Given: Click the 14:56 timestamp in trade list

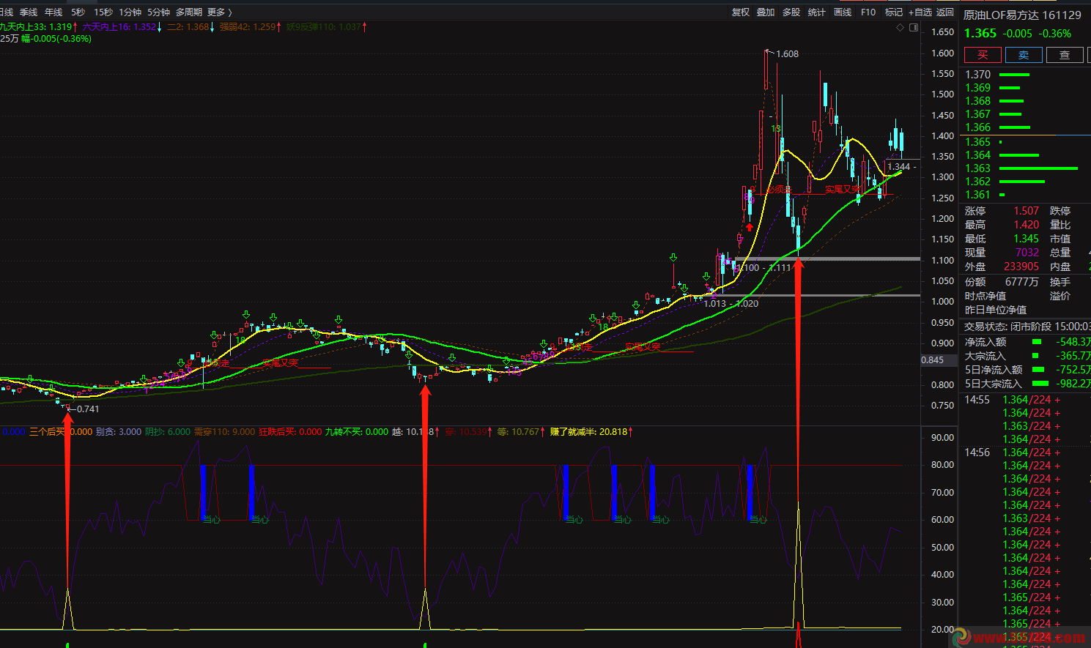Looking at the screenshot, I should (x=977, y=453).
